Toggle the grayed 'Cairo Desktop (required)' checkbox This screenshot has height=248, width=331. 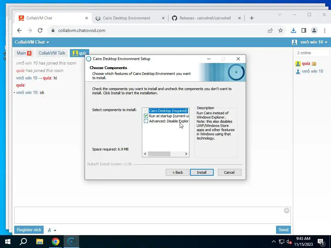tap(146, 111)
